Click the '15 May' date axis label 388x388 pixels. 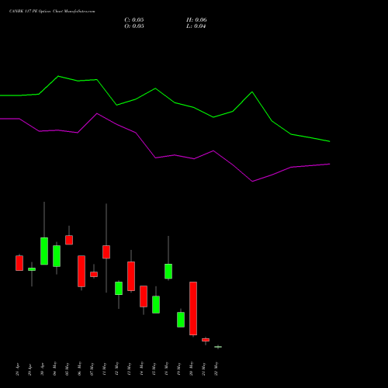click(154, 369)
